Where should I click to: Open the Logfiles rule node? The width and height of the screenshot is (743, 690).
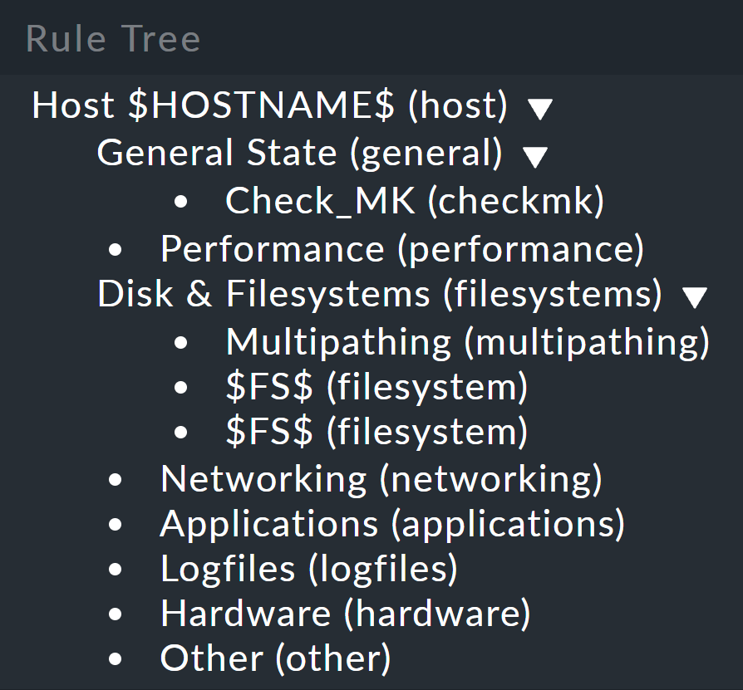click(x=308, y=568)
